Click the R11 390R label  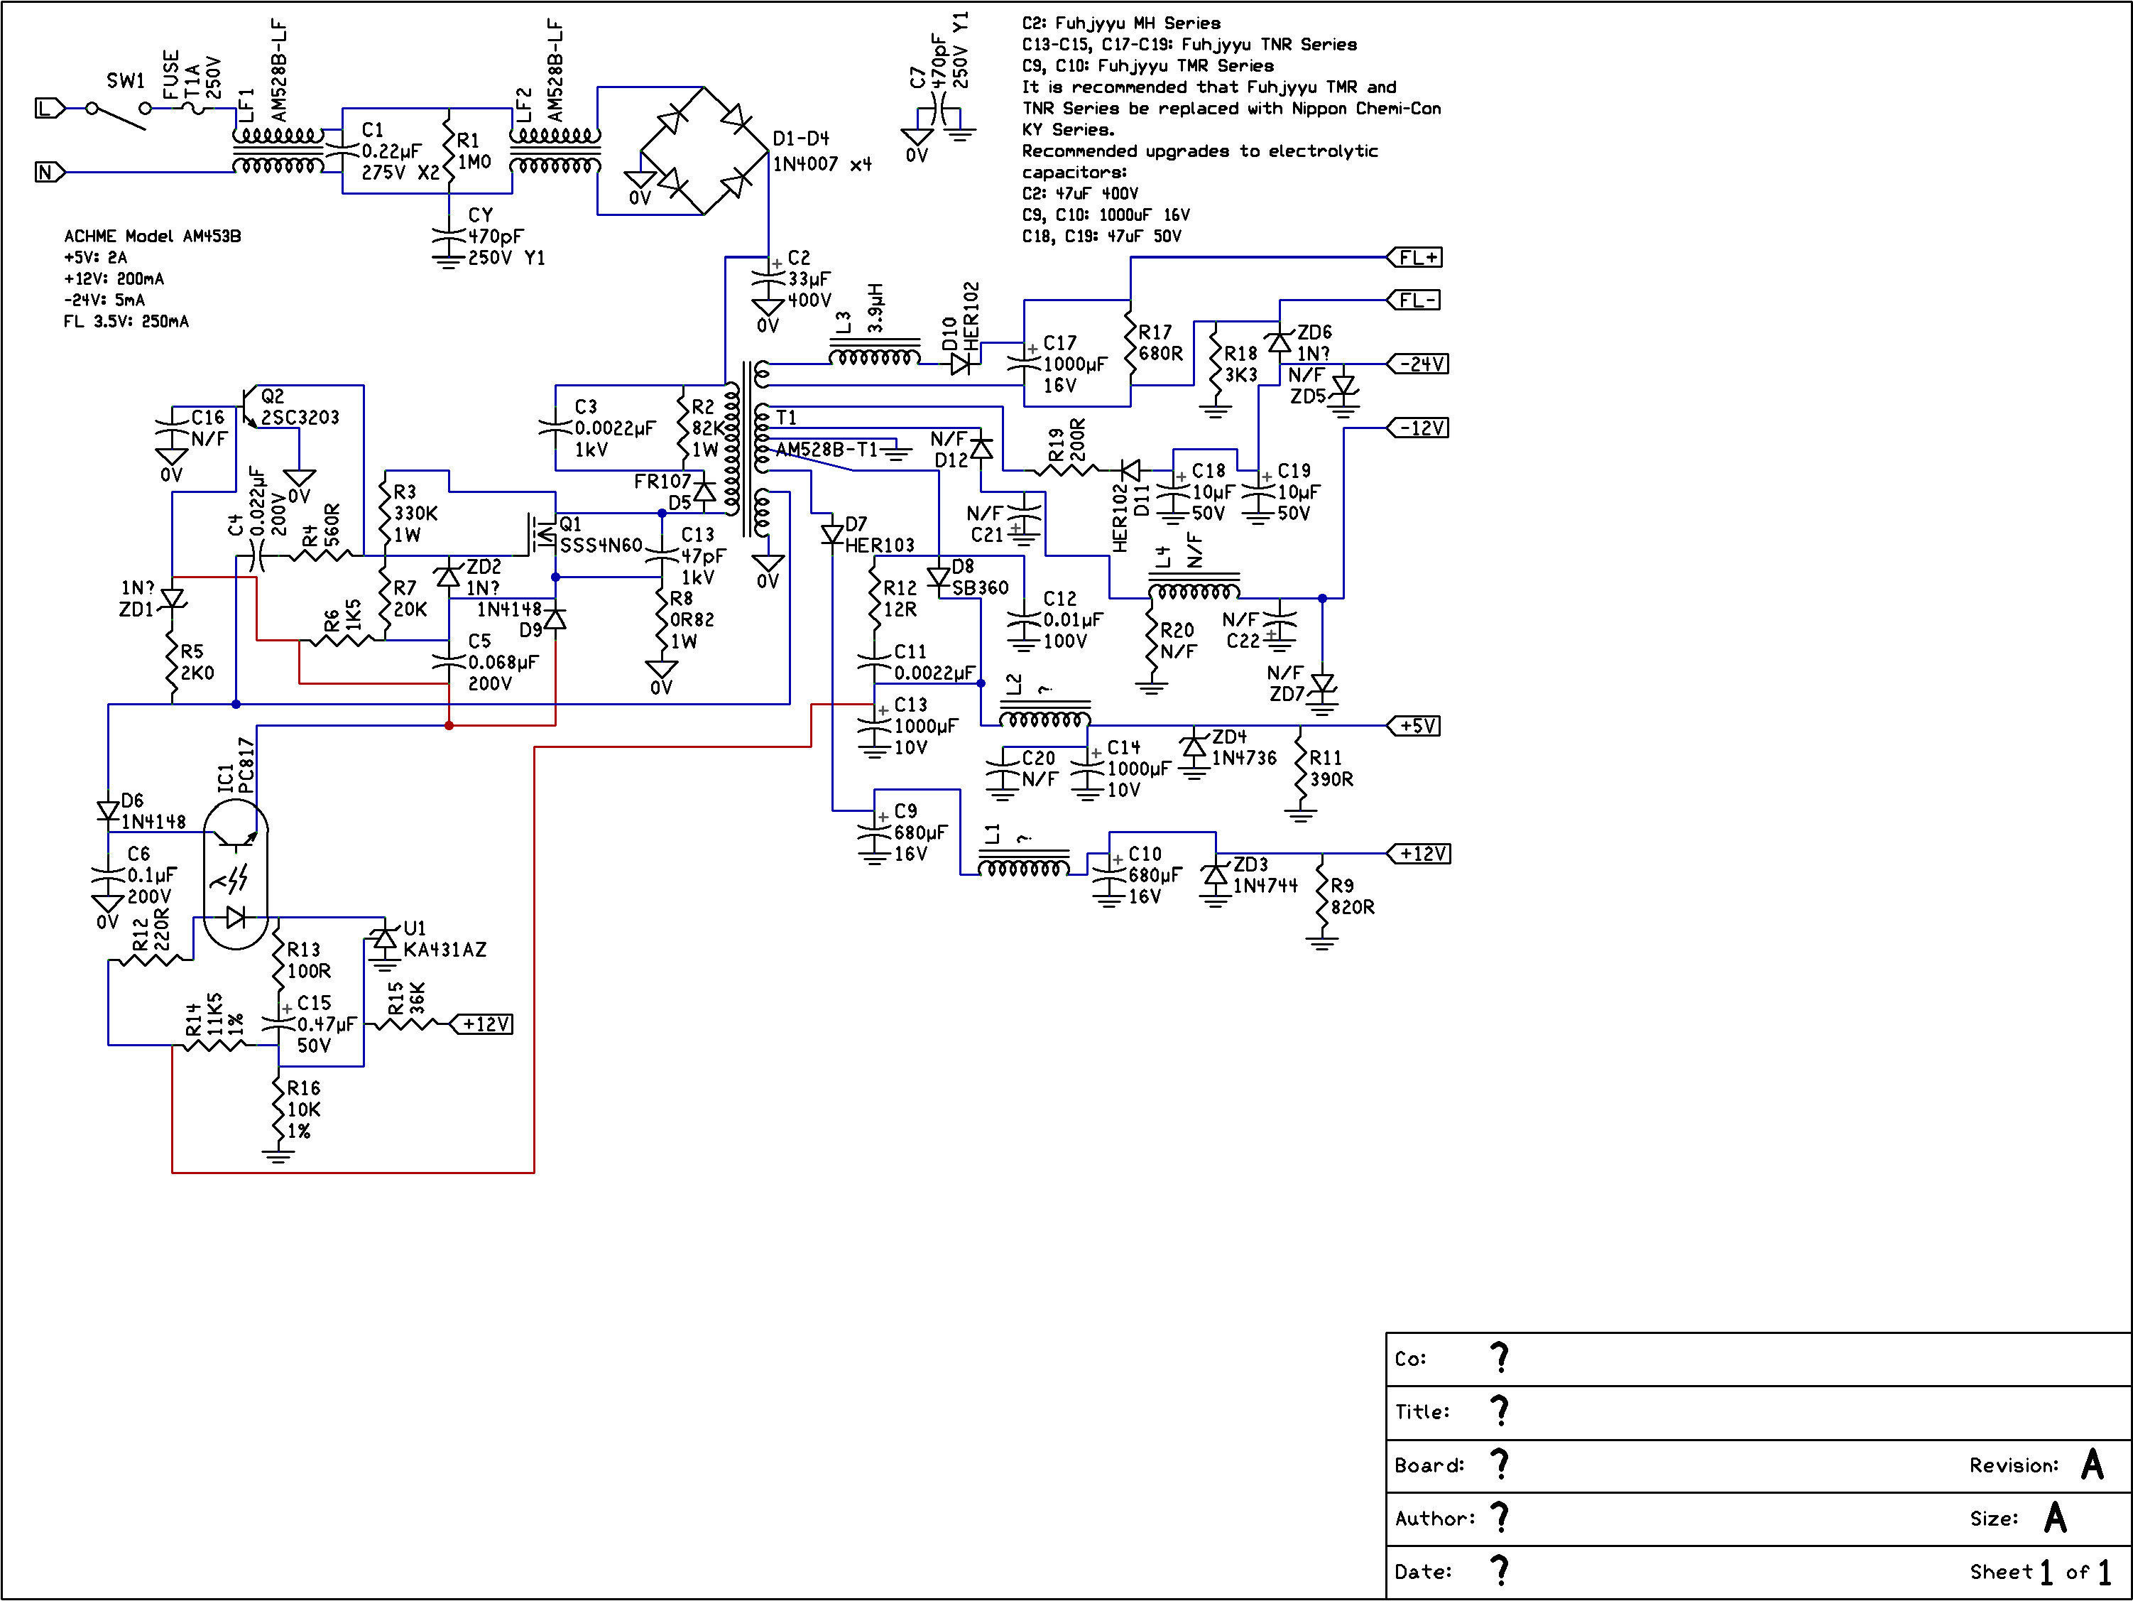click(x=1331, y=769)
